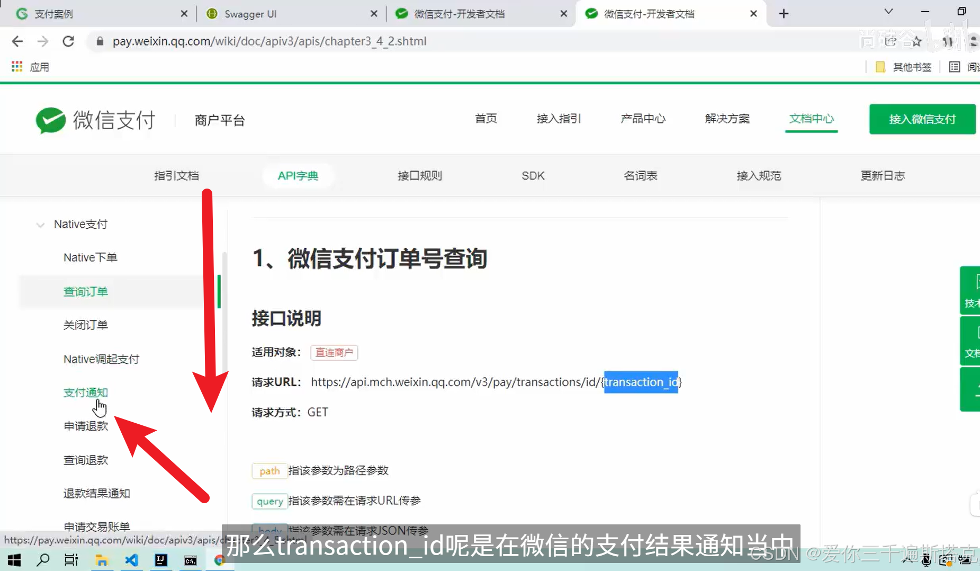Viewport: 980px width, 571px height.
Task: Click the browser forward arrow
Action: (x=43, y=41)
